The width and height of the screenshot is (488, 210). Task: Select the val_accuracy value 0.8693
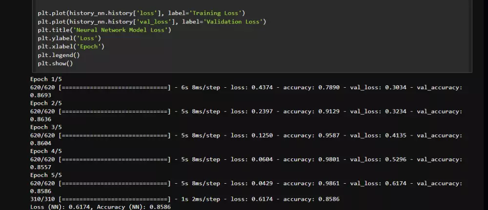(x=41, y=95)
